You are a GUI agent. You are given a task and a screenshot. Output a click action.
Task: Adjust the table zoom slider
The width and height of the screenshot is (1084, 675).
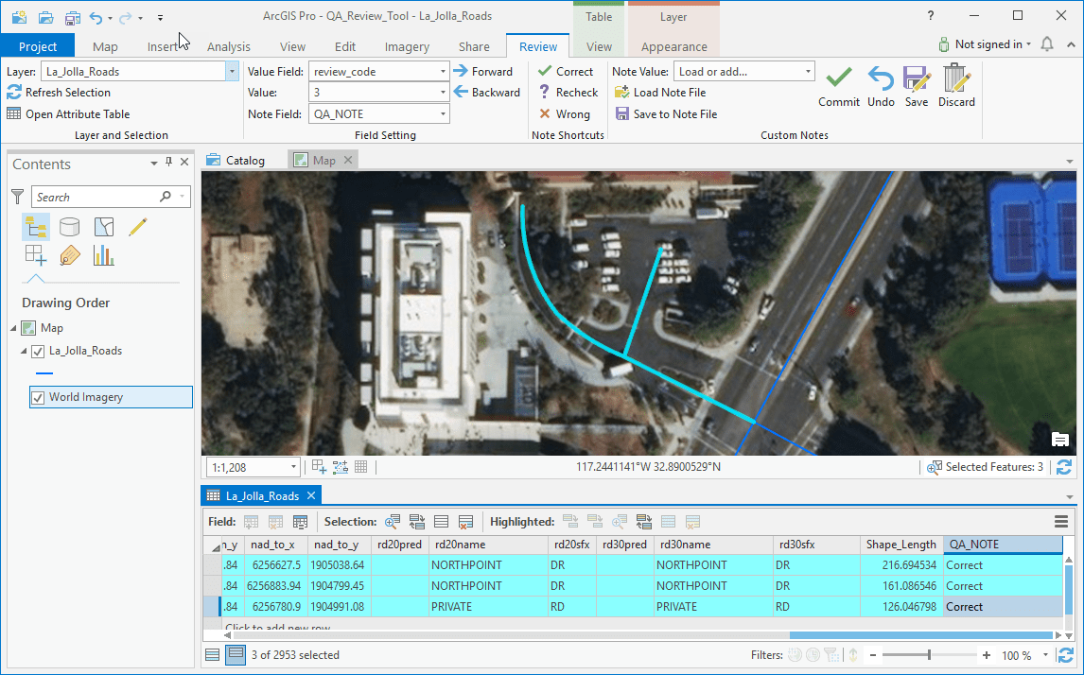coord(929,655)
